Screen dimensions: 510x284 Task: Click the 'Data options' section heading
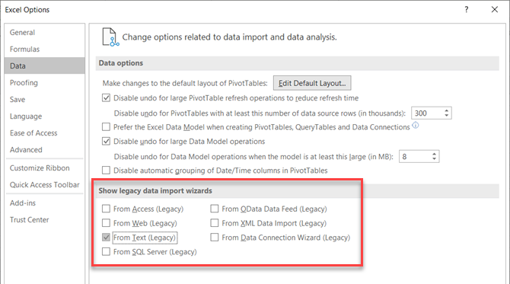point(121,62)
